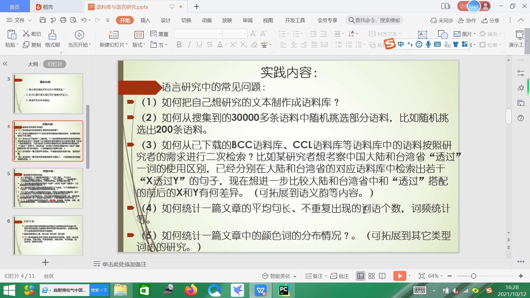This screenshot has width=530, height=298.
Task: Click the star icon on right sidebar
Action: tap(521, 88)
